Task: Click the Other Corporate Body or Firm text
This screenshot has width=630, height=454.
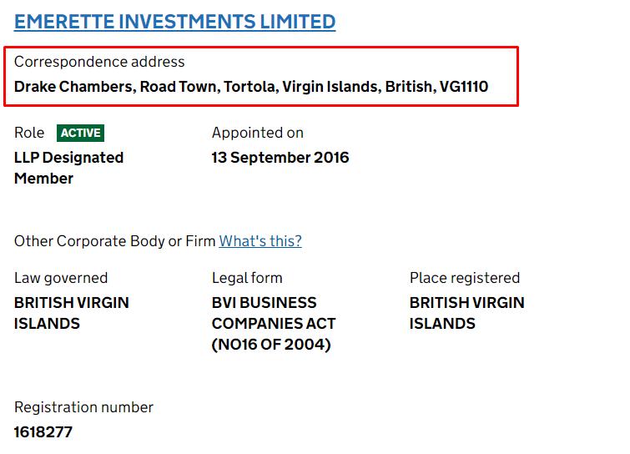Action: click(x=115, y=241)
